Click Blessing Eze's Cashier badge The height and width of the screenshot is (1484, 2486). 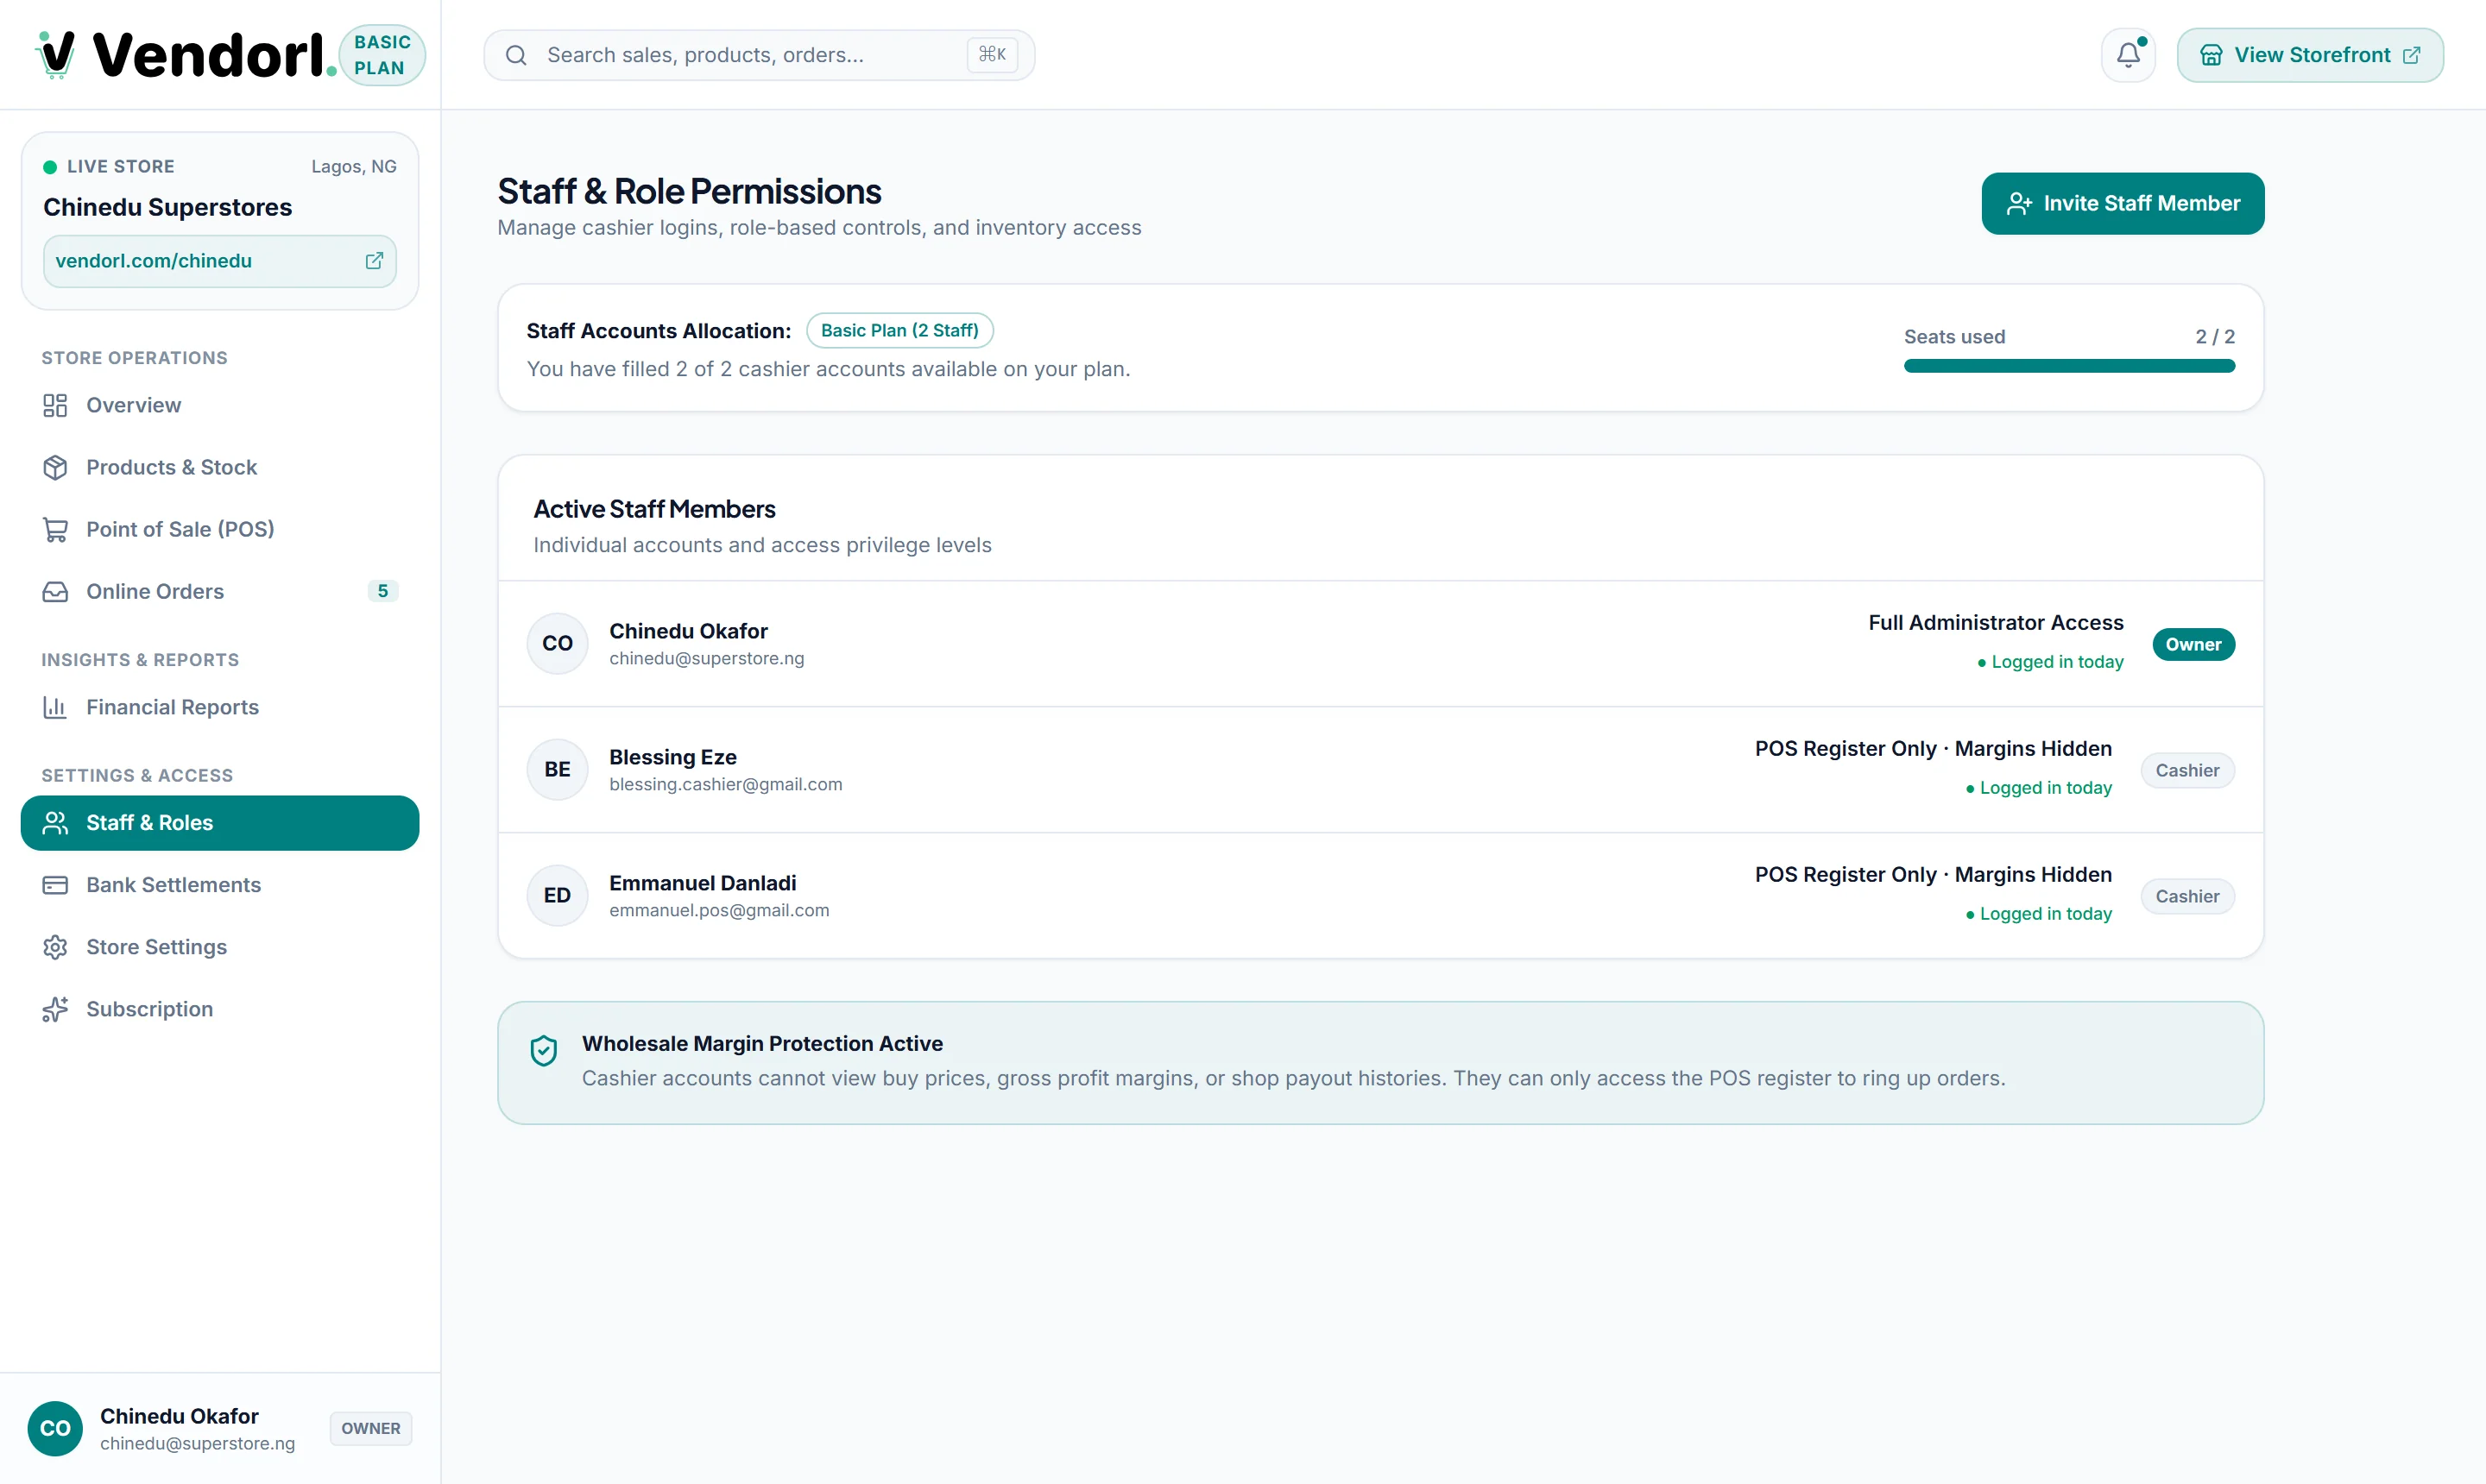[2186, 771]
